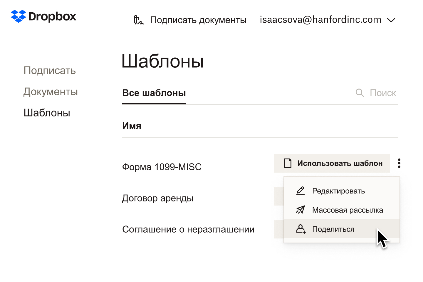Select Поделиться in the context menu

(333, 229)
